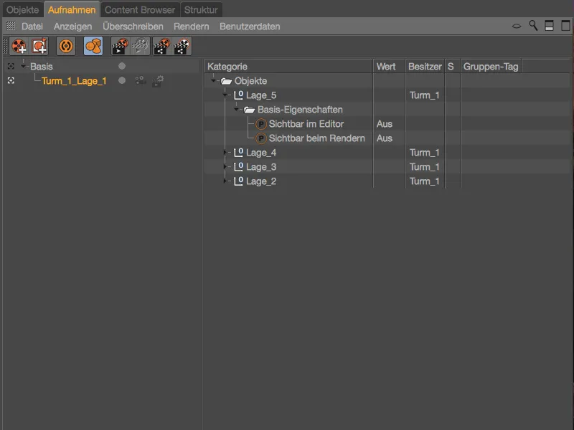Click the Objekte folder icon
574x430 pixels.
(226, 81)
